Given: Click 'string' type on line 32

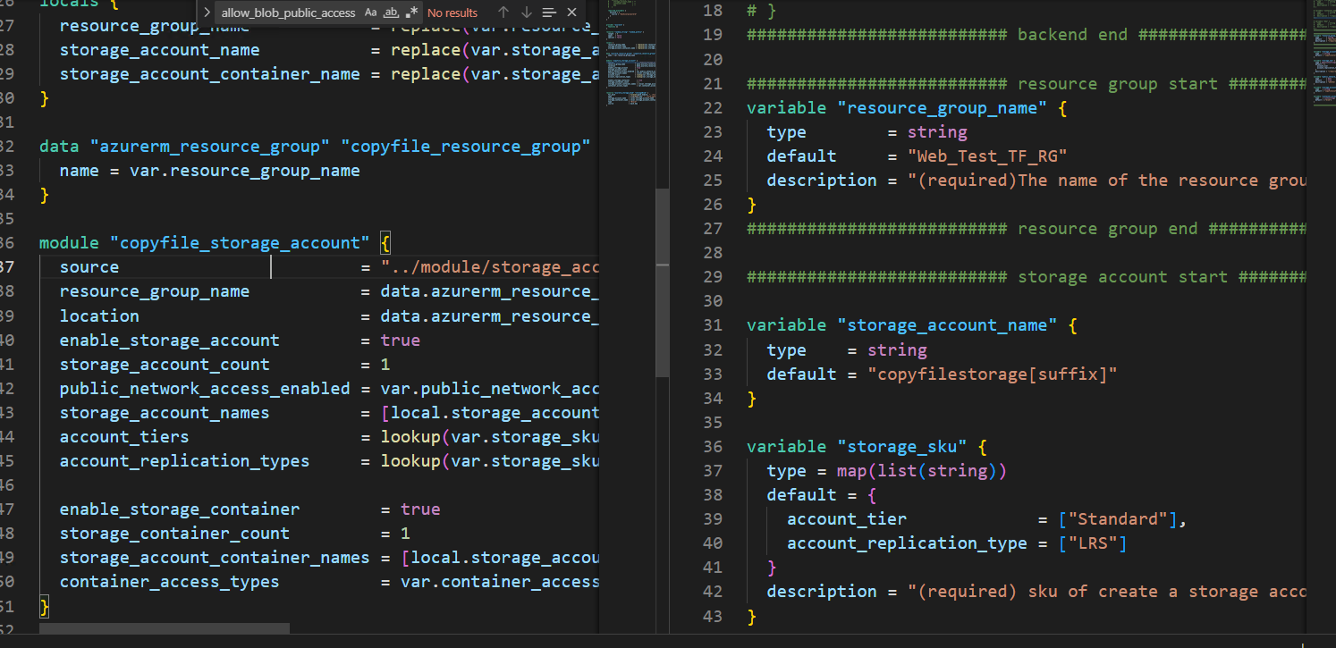Looking at the screenshot, I should tap(897, 349).
